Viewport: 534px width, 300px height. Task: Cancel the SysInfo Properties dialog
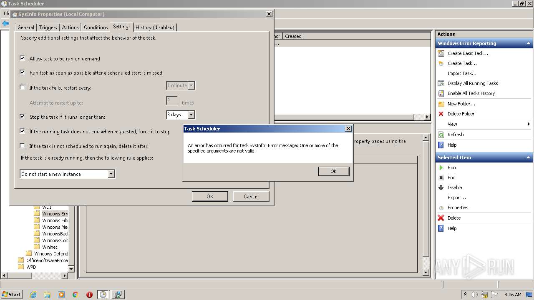[251, 196]
